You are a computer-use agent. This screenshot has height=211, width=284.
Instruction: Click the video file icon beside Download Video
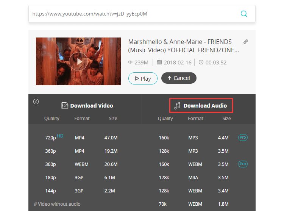pyautogui.click(x=65, y=106)
